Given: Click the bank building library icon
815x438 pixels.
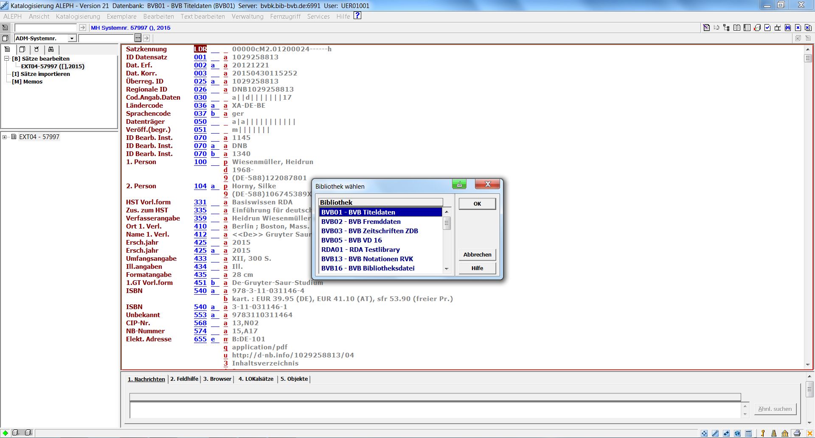Looking at the screenshot, I should click(x=785, y=433).
